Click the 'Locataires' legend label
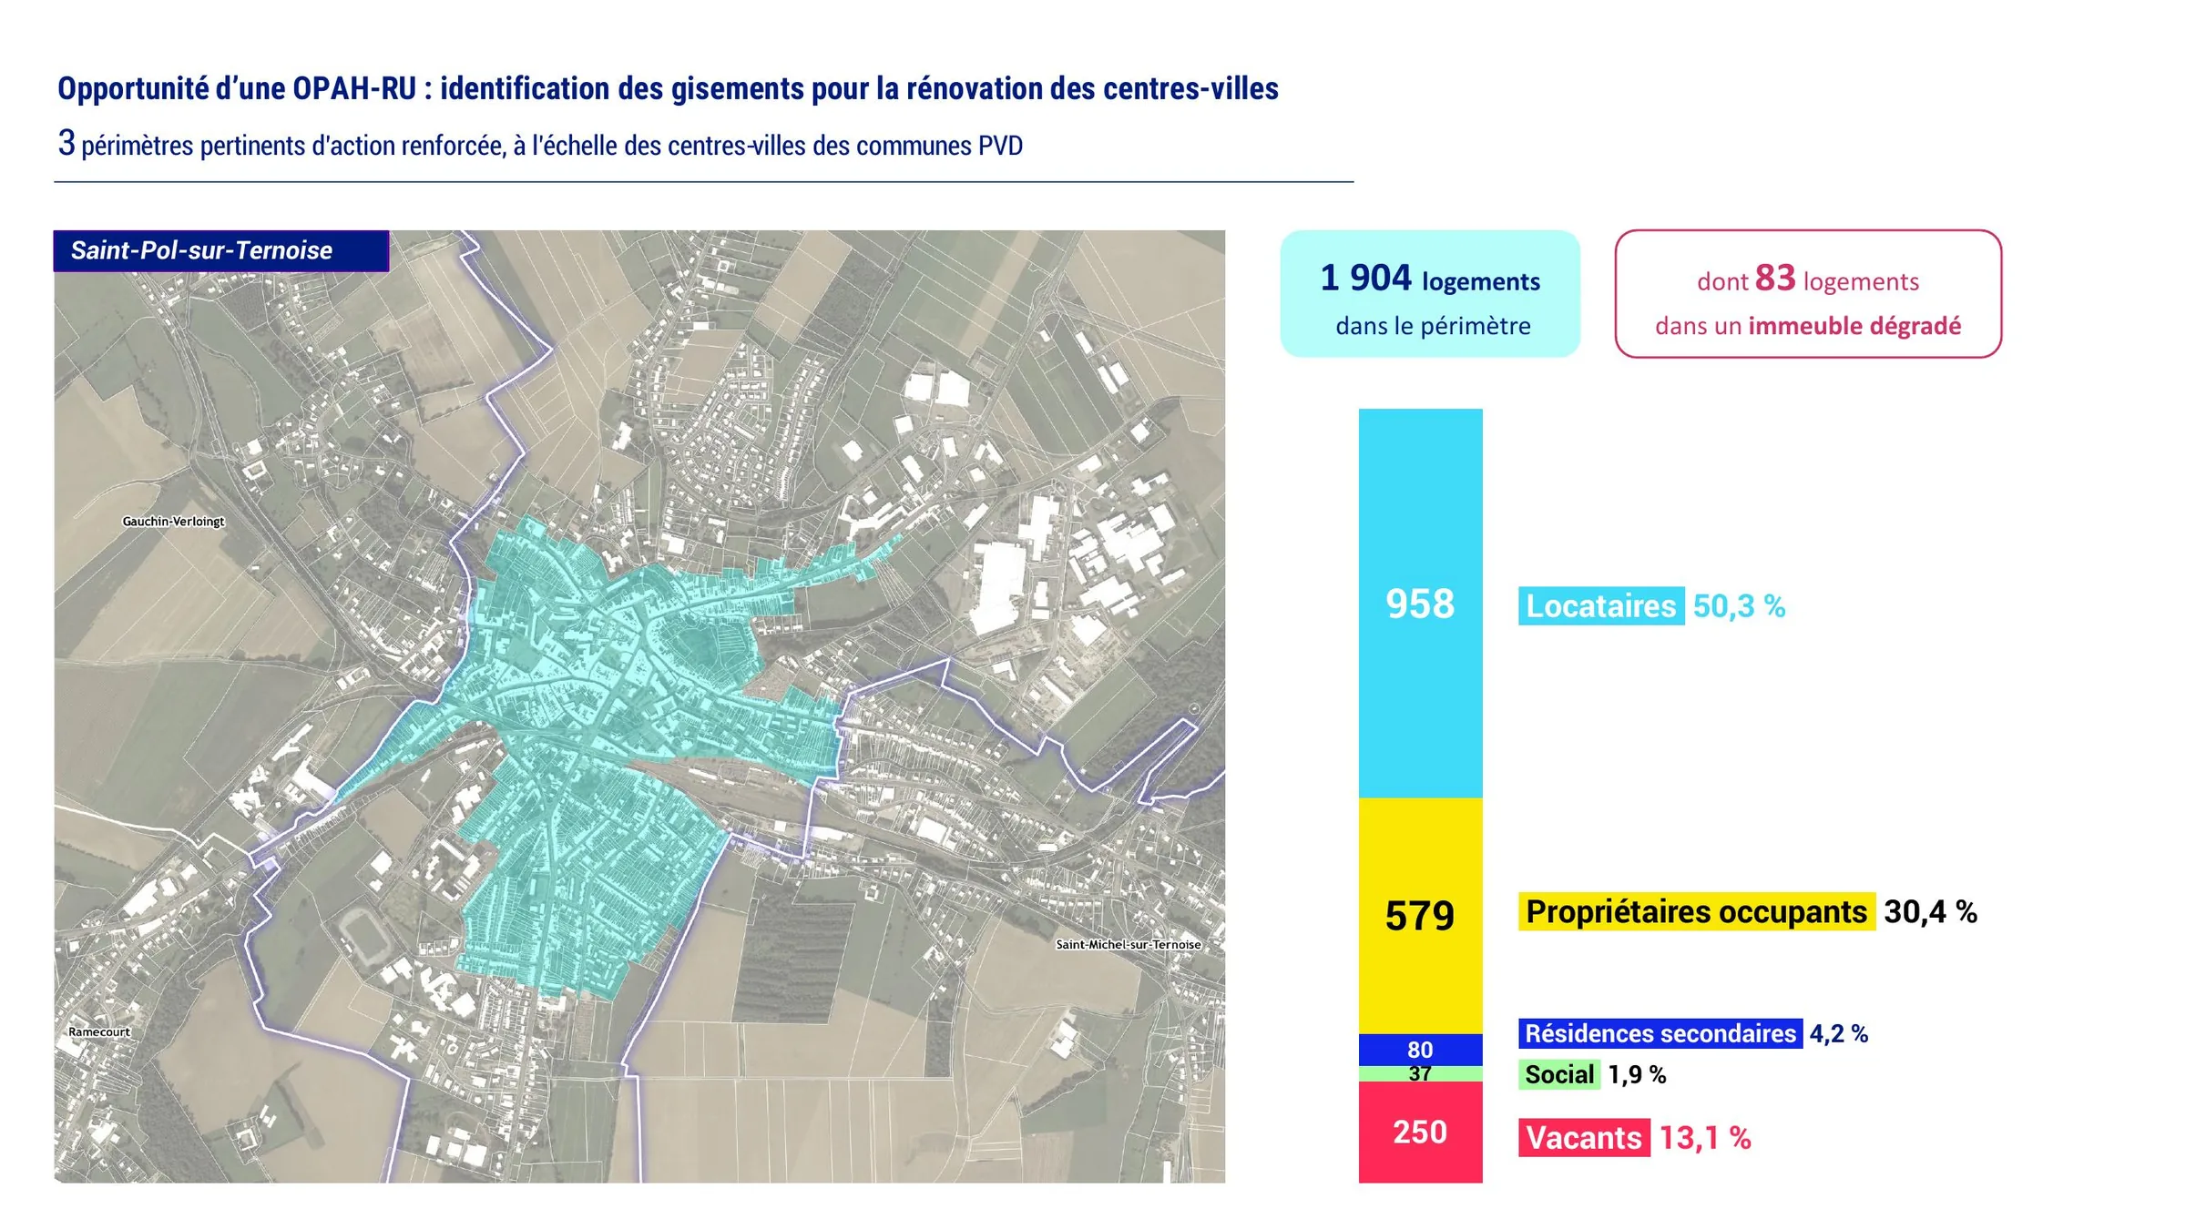The width and height of the screenshot is (2186, 1229). click(x=1601, y=606)
